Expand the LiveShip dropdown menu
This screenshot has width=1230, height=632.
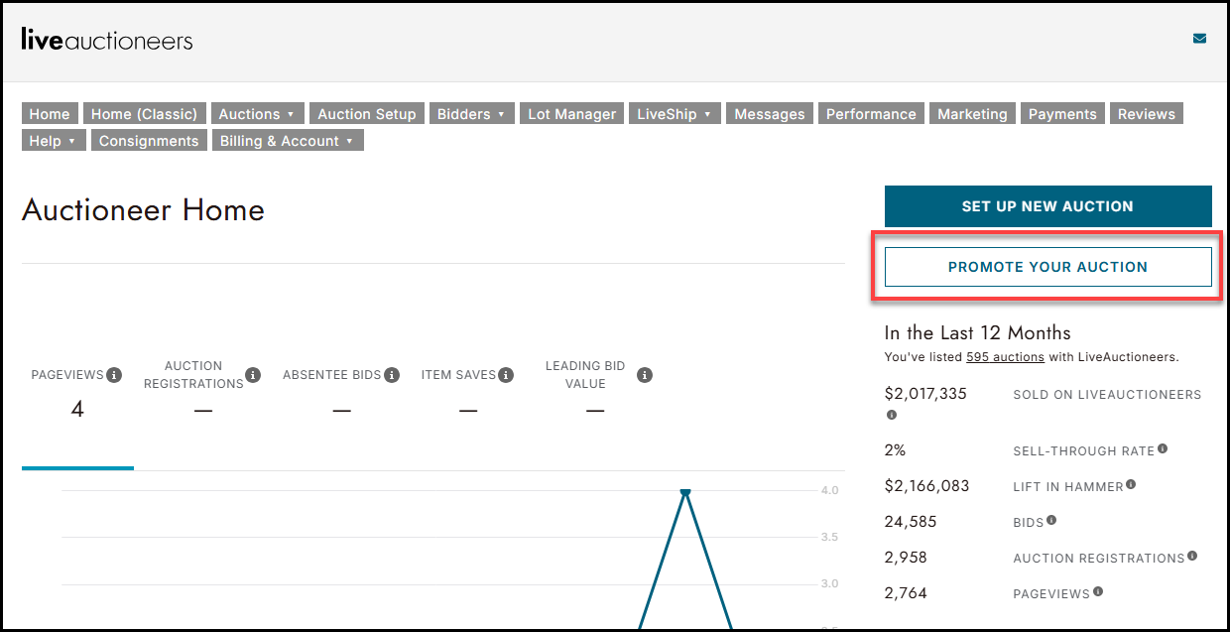click(675, 114)
